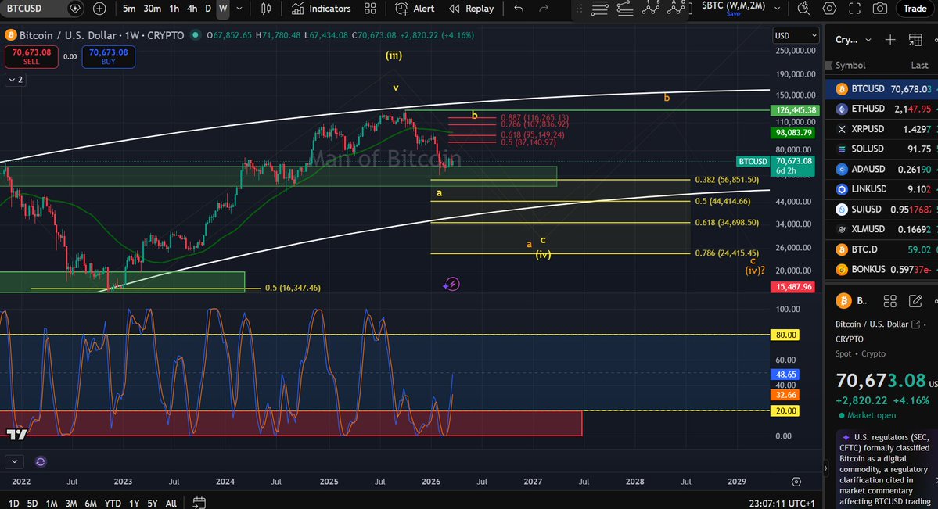938x509 pixels.
Task: Open the USD currency dropdown
Action: point(795,36)
